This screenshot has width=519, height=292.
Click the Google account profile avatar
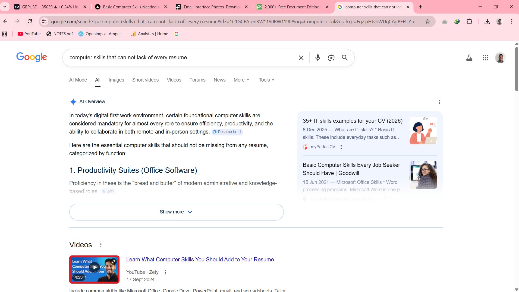[x=500, y=58]
